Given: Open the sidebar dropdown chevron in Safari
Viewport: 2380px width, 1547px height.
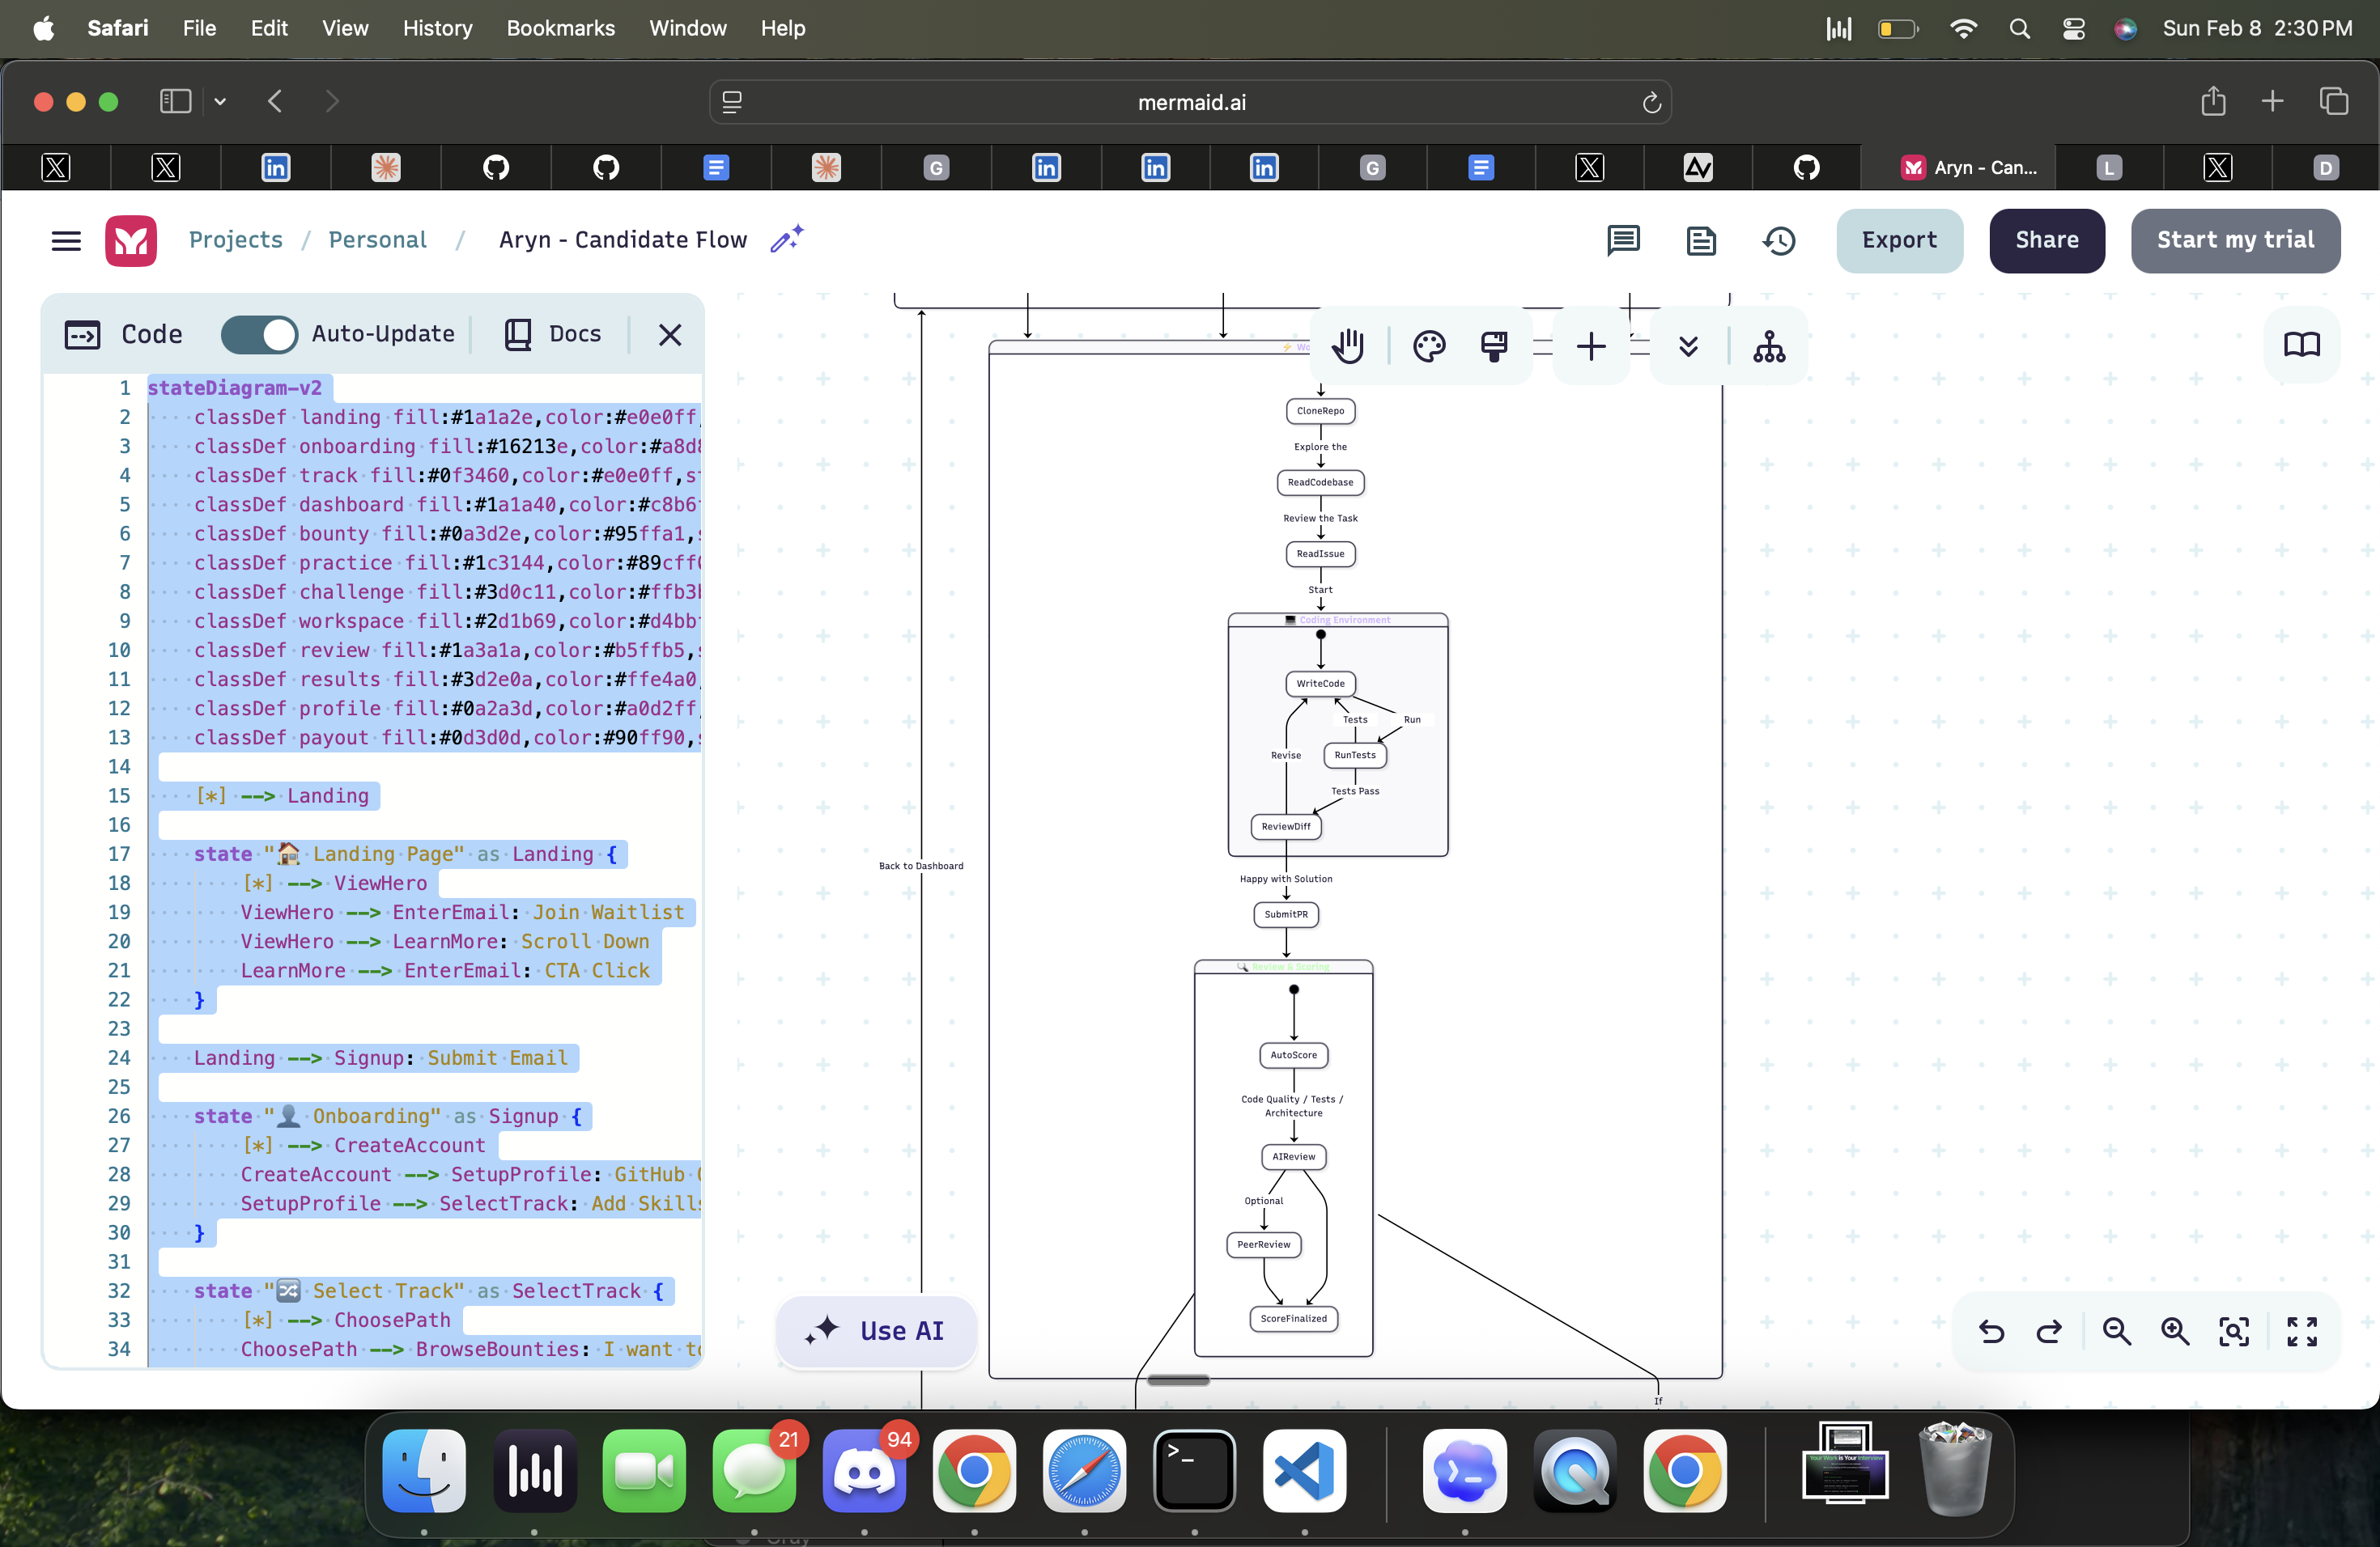Looking at the screenshot, I should point(220,101).
